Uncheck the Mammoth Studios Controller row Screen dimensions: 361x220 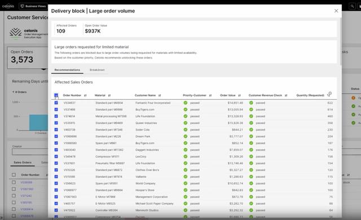56,210
